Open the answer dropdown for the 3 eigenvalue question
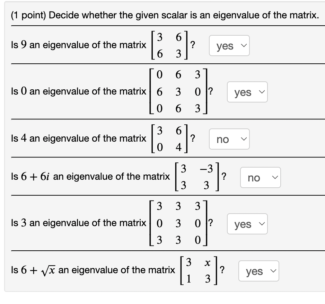325x304 pixels. 247,224
